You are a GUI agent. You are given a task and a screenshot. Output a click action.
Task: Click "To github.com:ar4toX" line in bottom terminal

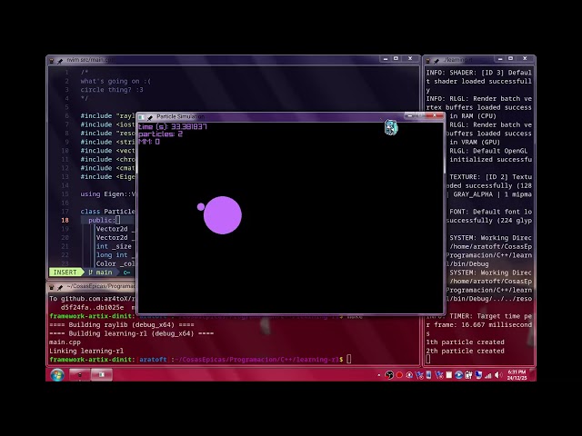click(92, 299)
